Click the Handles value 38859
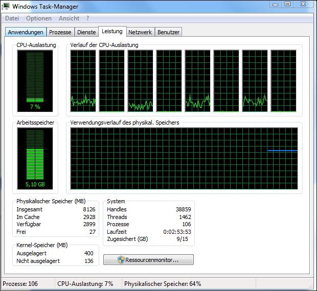The width and height of the screenshot is (317, 291). (x=184, y=209)
